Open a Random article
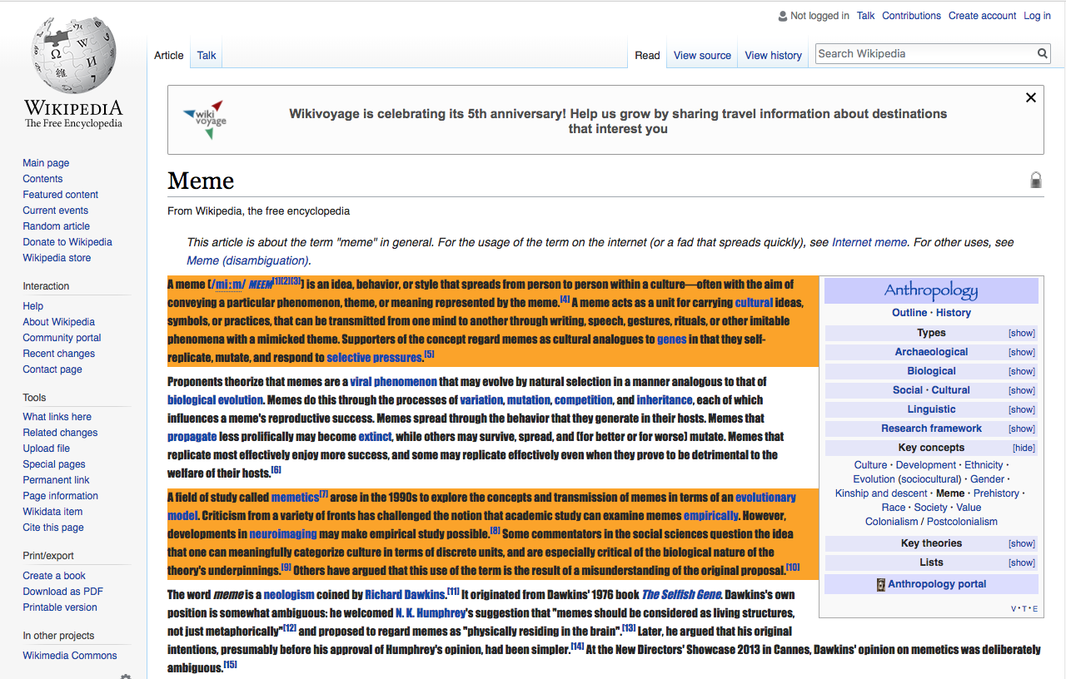 point(56,226)
